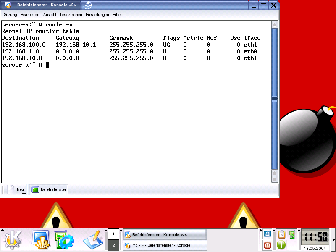Open the KDE K menu launcher
Image resolution: width=336 pixels, height=252 pixels.
click(x=13, y=240)
